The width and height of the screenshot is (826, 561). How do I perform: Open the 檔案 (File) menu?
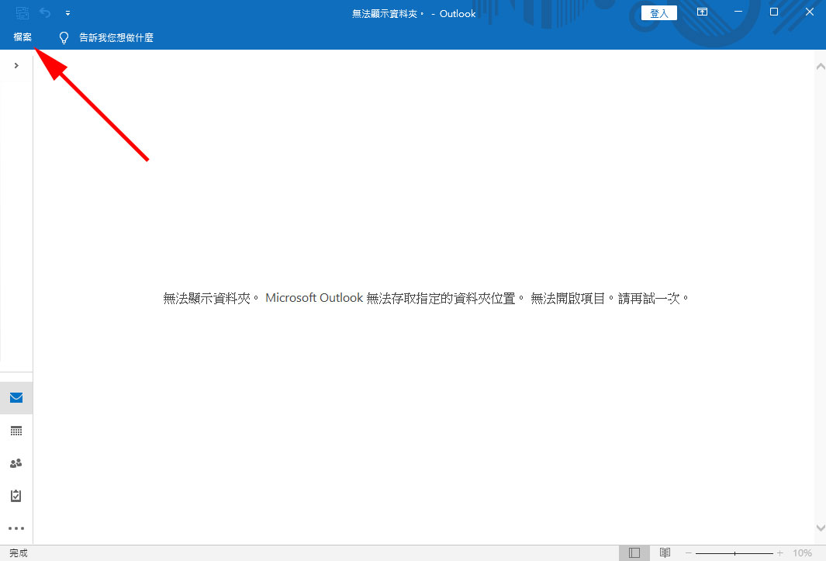click(22, 37)
